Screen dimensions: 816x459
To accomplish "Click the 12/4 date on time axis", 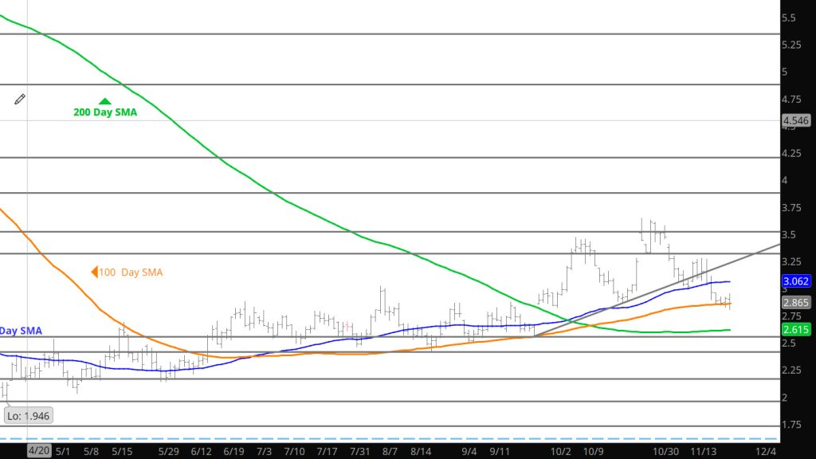I will [765, 451].
